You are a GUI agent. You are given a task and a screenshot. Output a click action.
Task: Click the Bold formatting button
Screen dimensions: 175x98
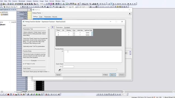23,7
